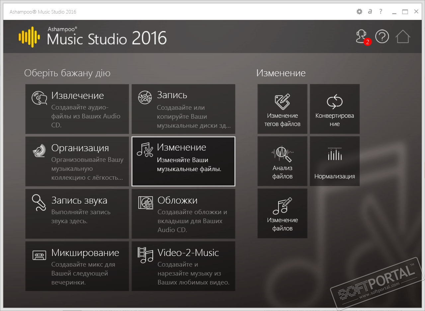This screenshot has height=311, width=425.
Task: Click the 'Оберіть бажану дію' heading
Action: click(x=67, y=73)
